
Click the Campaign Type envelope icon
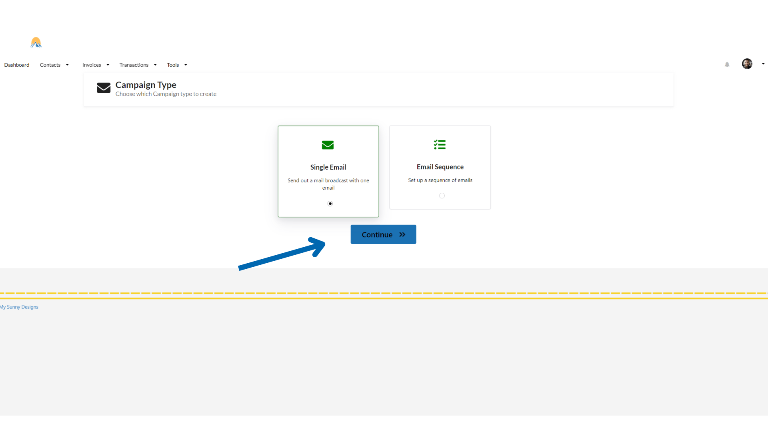click(104, 88)
